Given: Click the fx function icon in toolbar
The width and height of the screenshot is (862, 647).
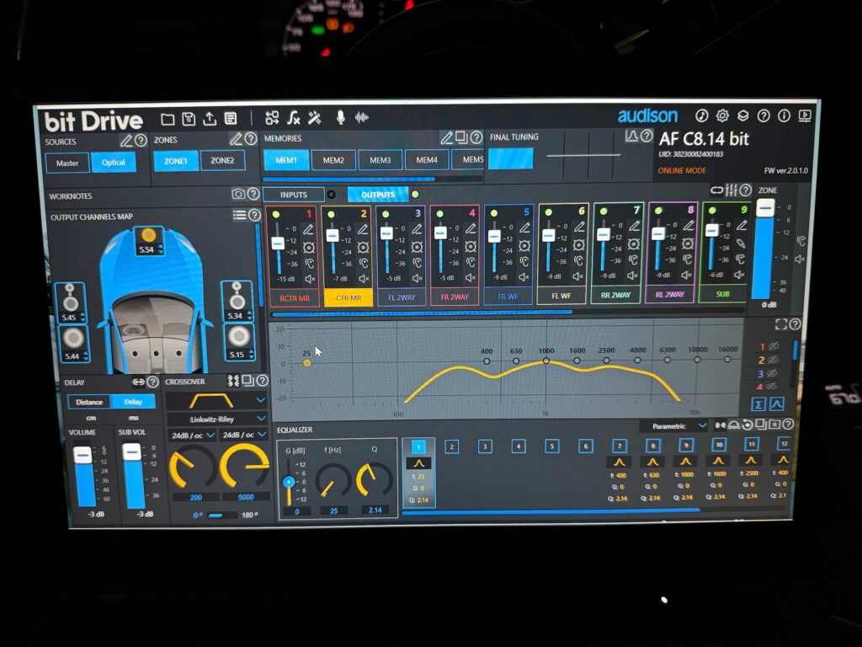Looking at the screenshot, I should pyautogui.click(x=294, y=117).
